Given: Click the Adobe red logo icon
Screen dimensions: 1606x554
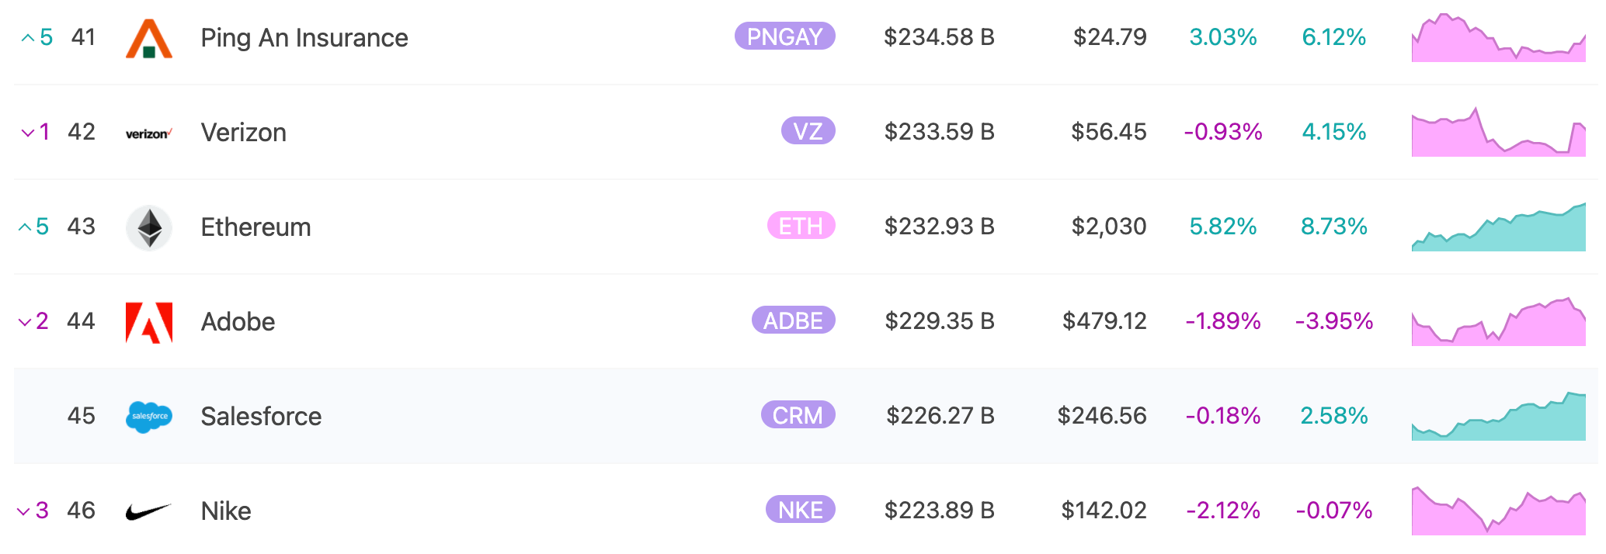Looking at the screenshot, I should point(149,323).
